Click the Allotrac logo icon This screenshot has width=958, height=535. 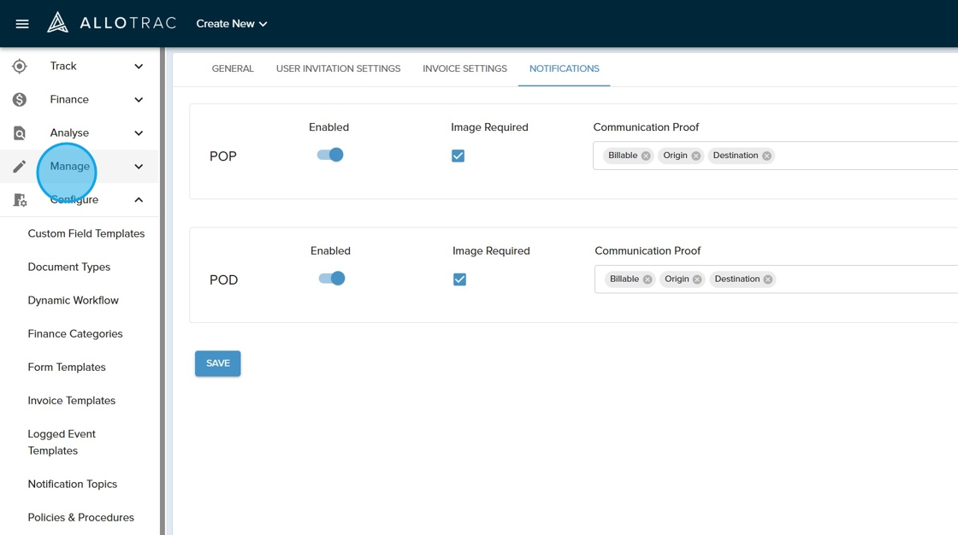[x=57, y=23]
